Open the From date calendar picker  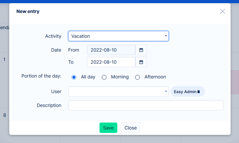pos(141,50)
